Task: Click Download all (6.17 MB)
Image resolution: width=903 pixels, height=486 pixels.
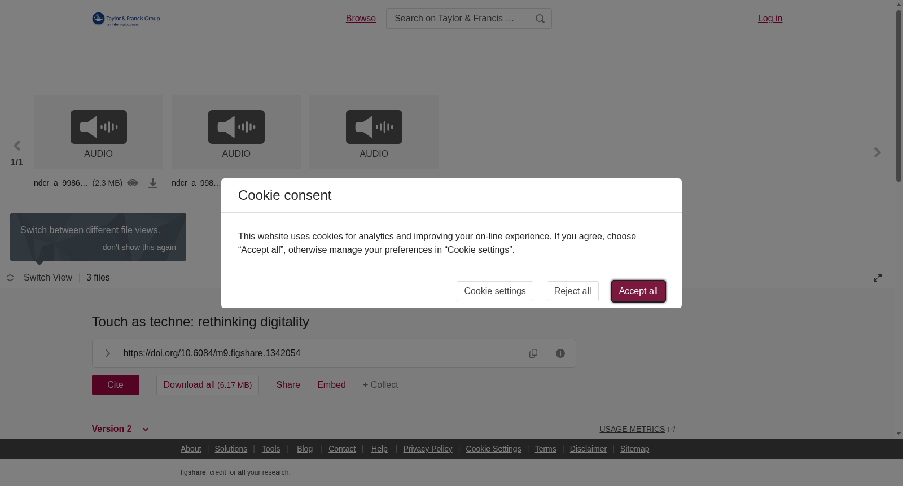Action: click(x=208, y=385)
